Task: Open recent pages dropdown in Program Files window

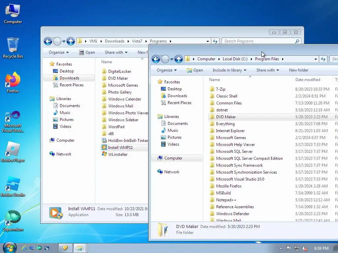Action: (172, 59)
